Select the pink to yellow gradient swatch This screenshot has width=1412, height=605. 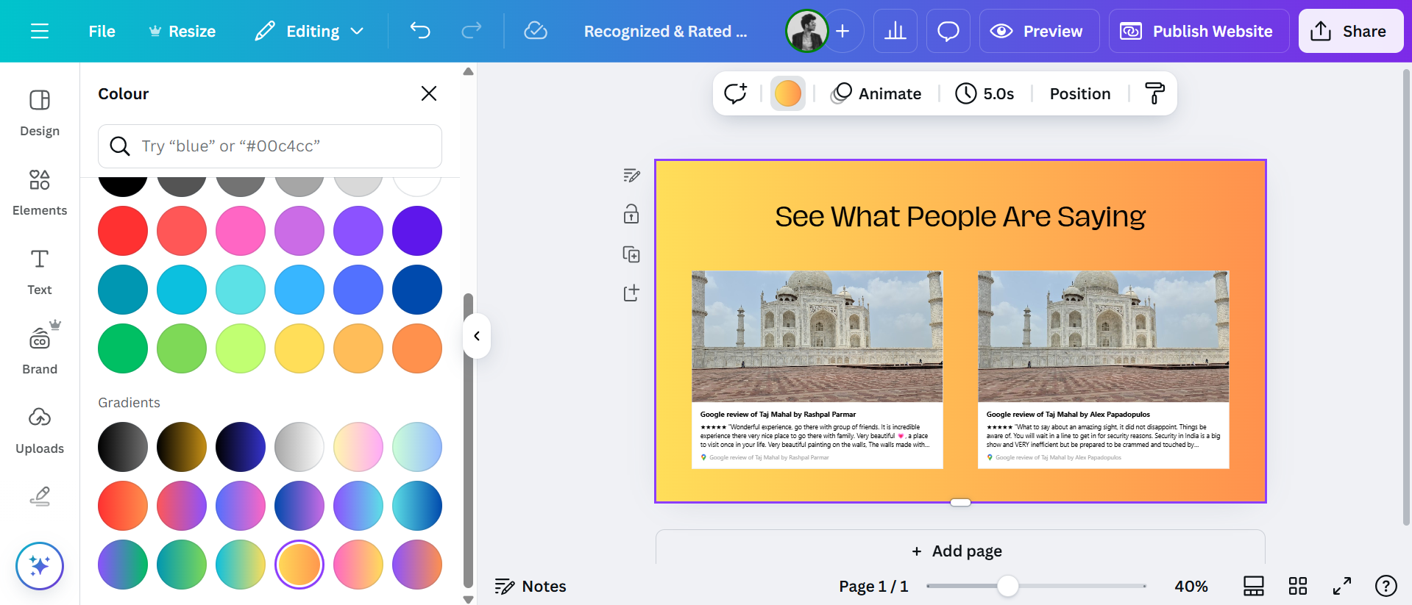pos(358,565)
